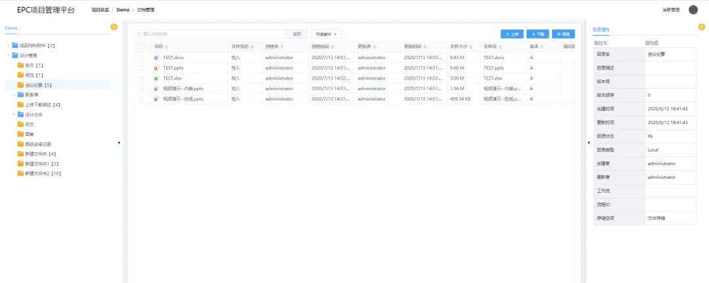Select the 新建文件夹1【2】 folder

(42, 163)
